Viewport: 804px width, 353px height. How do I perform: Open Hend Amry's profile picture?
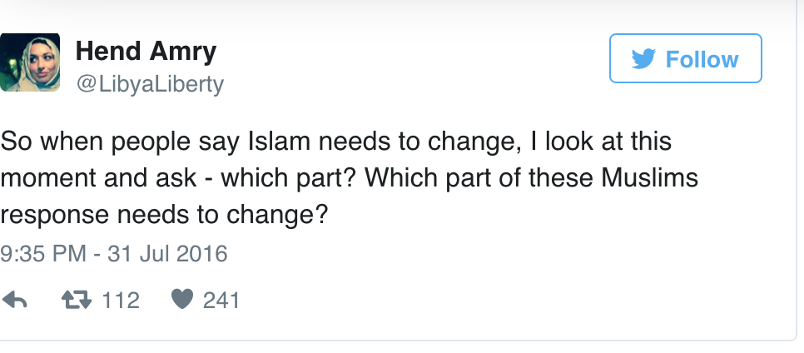coord(30,62)
